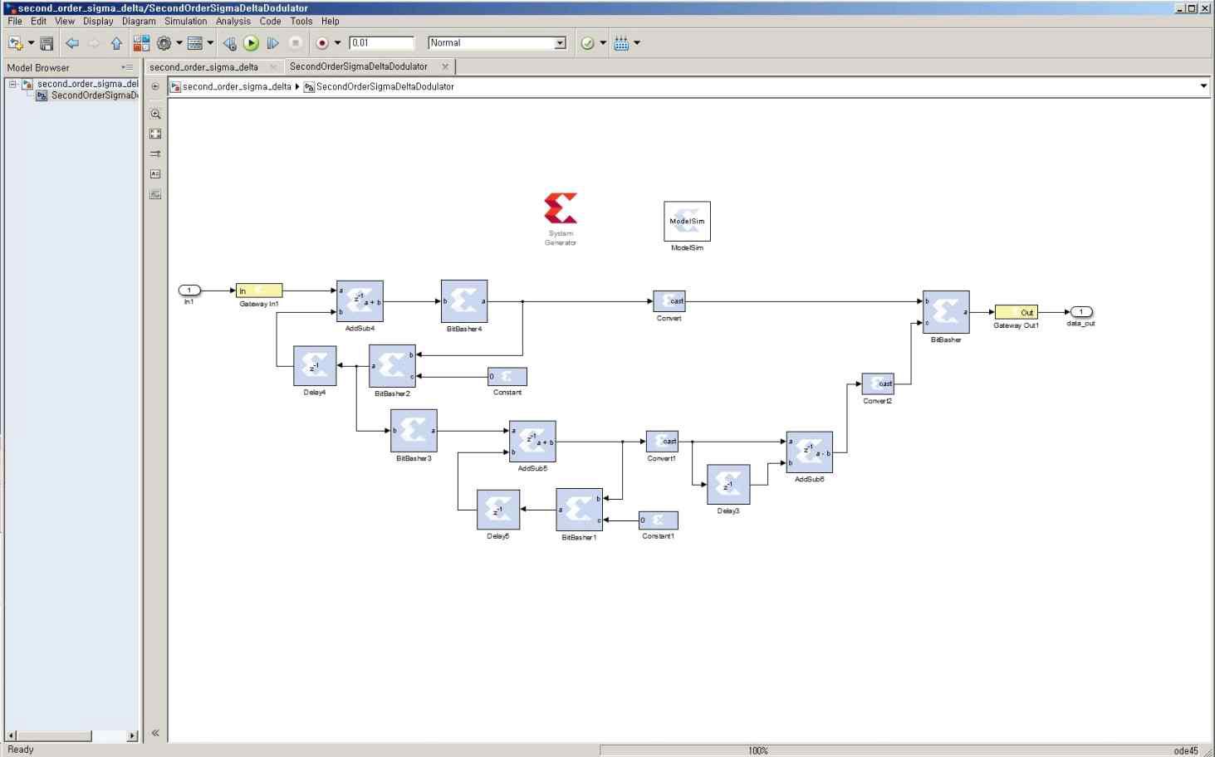This screenshot has height=757, width=1215.
Task: Open the Analysis menu
Action: 233,22
